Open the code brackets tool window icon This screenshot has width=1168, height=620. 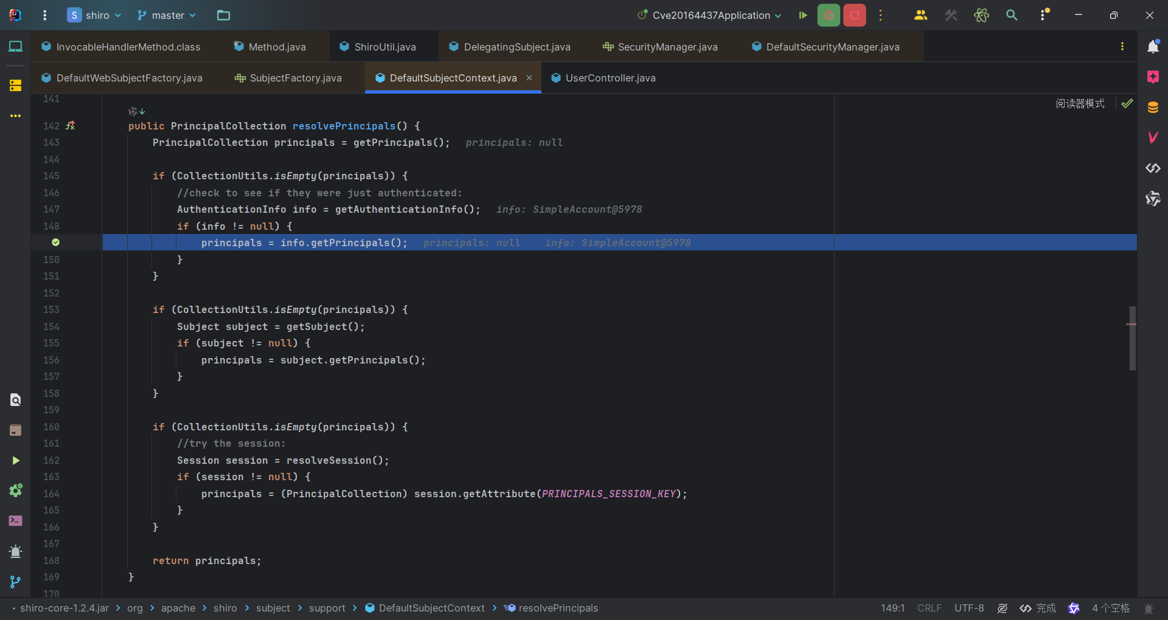coord(1153,168)
